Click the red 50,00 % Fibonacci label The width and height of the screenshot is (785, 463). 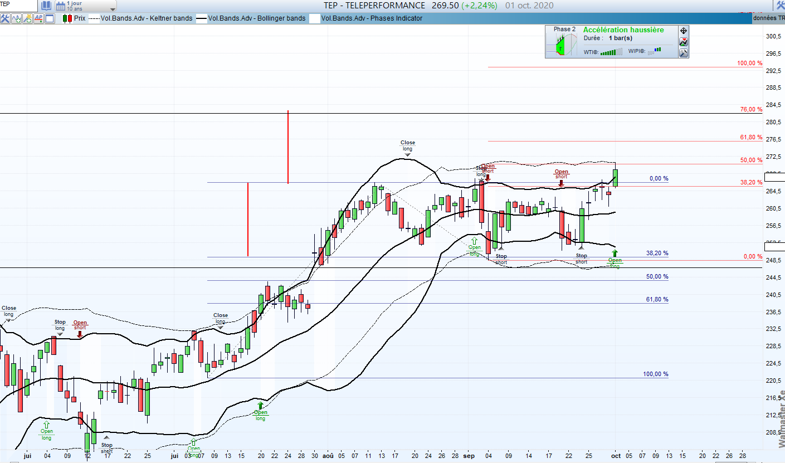[751, 160]
